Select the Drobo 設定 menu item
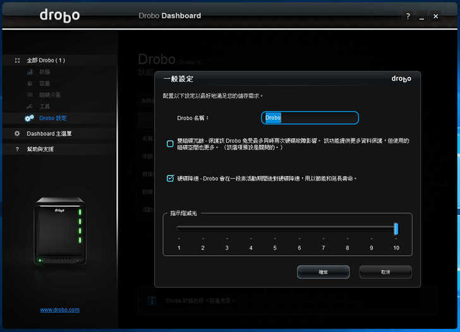 pos(52,118)
